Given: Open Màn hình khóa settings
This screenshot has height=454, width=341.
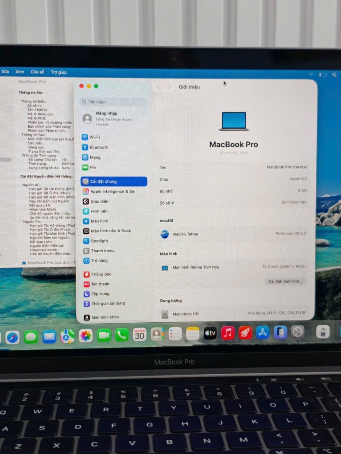Looking at the screenshot, I should click(101, 317).
